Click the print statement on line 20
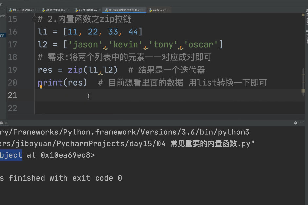 (x=50, y=83)
